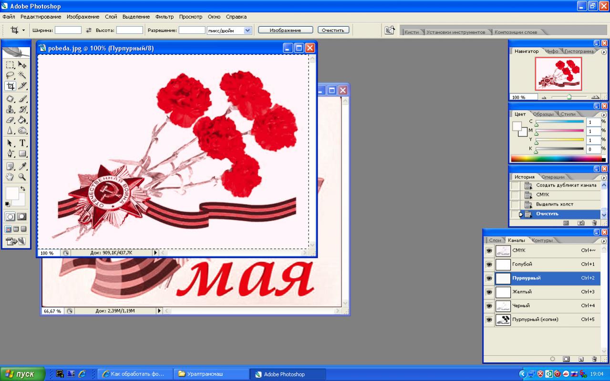
Task: Select the History Brush tool
Action: coord(22,110)
